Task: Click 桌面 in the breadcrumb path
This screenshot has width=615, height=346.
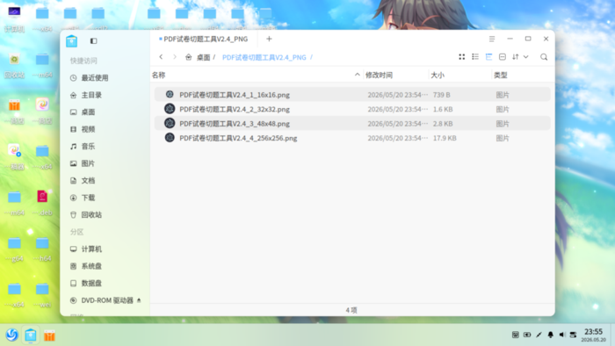Action: [x=203, y=58]
